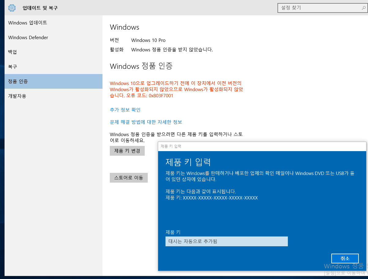Viewport: 368px width, 279px height.
Task: Open the 추가 정보 확인 link
Action: 125,110
